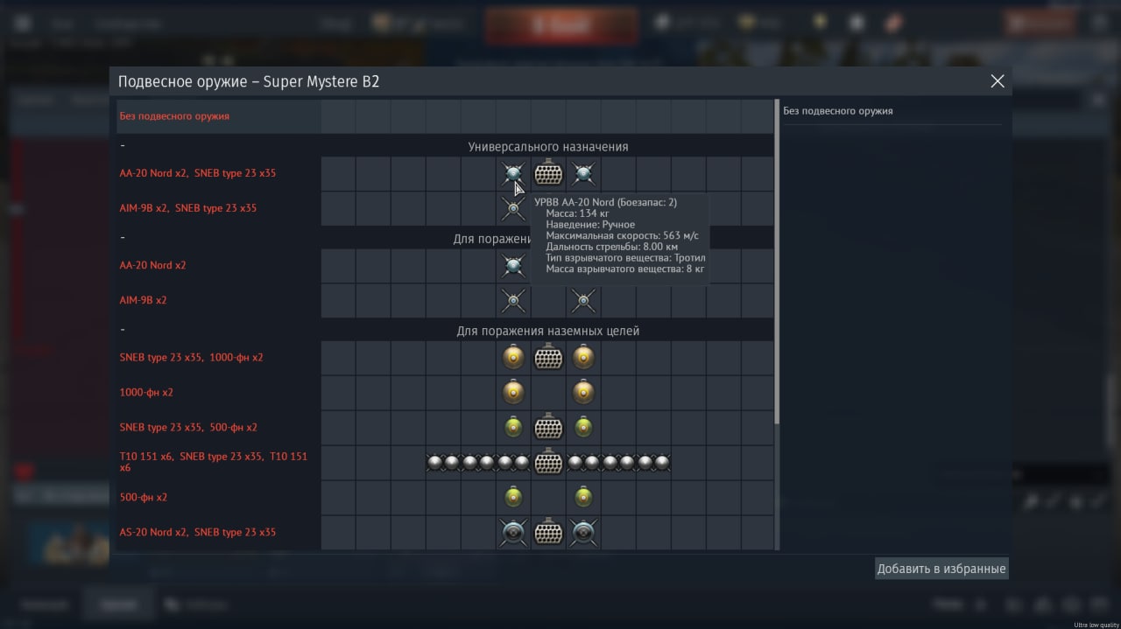Choose the 500-фн x2 preset label

144,498
